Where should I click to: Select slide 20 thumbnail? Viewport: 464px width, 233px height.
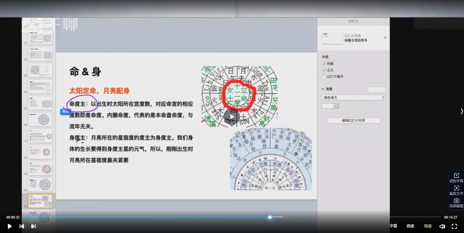pos(40,185)
